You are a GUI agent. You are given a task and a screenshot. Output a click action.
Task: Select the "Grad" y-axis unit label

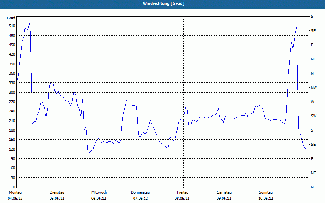click(11, 18)
